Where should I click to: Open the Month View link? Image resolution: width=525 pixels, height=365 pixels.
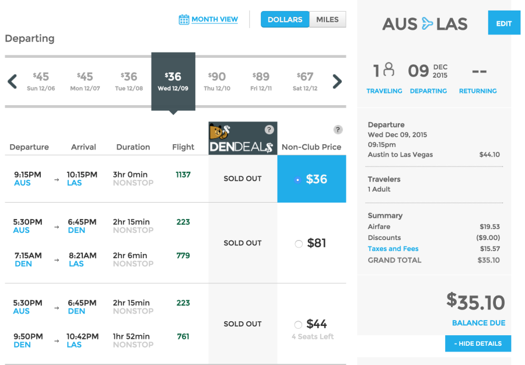pos(214,19)
